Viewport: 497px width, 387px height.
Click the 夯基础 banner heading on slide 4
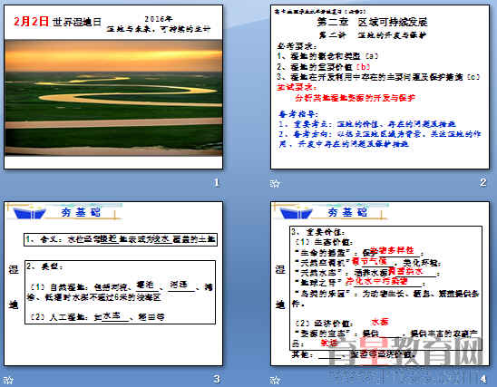pos(347,212)
